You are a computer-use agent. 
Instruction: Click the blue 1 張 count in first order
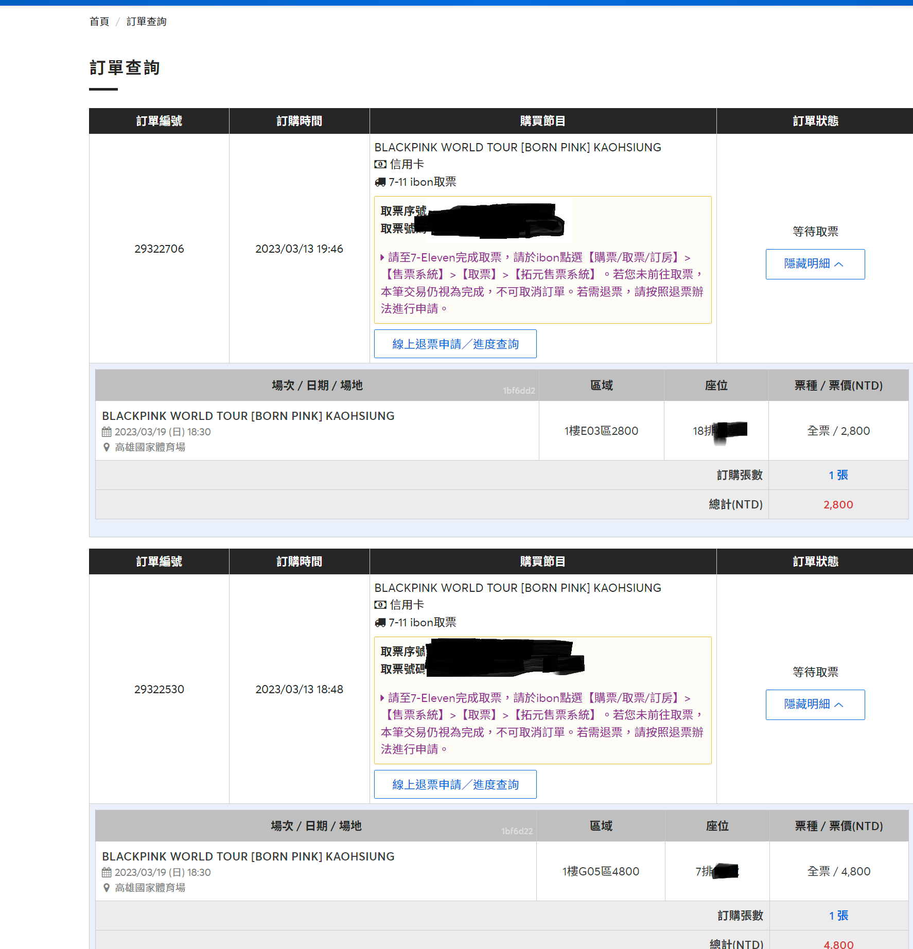point(838,475)
